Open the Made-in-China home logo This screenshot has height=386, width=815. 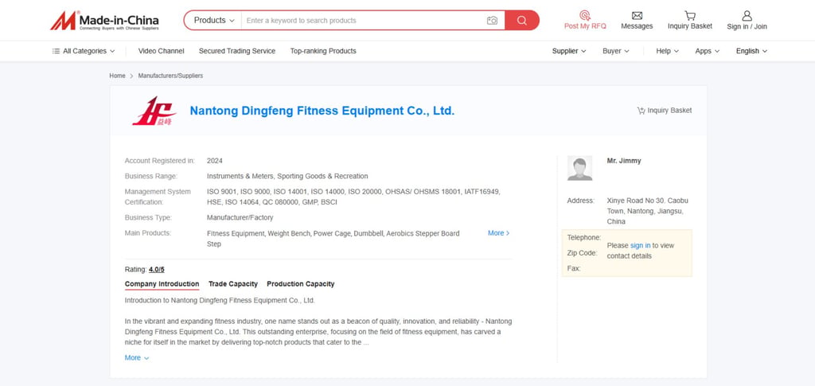pos(104,20)
